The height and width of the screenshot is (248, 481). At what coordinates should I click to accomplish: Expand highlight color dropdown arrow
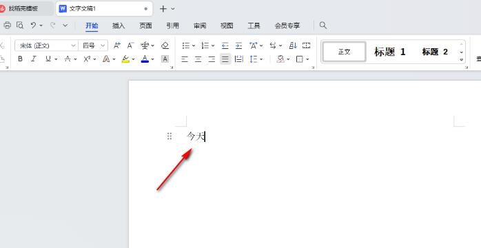tap(133, 59)
